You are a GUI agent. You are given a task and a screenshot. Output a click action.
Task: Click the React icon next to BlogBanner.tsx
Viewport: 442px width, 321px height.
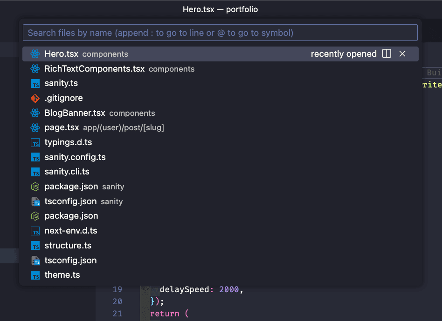[x=35, y=113]
